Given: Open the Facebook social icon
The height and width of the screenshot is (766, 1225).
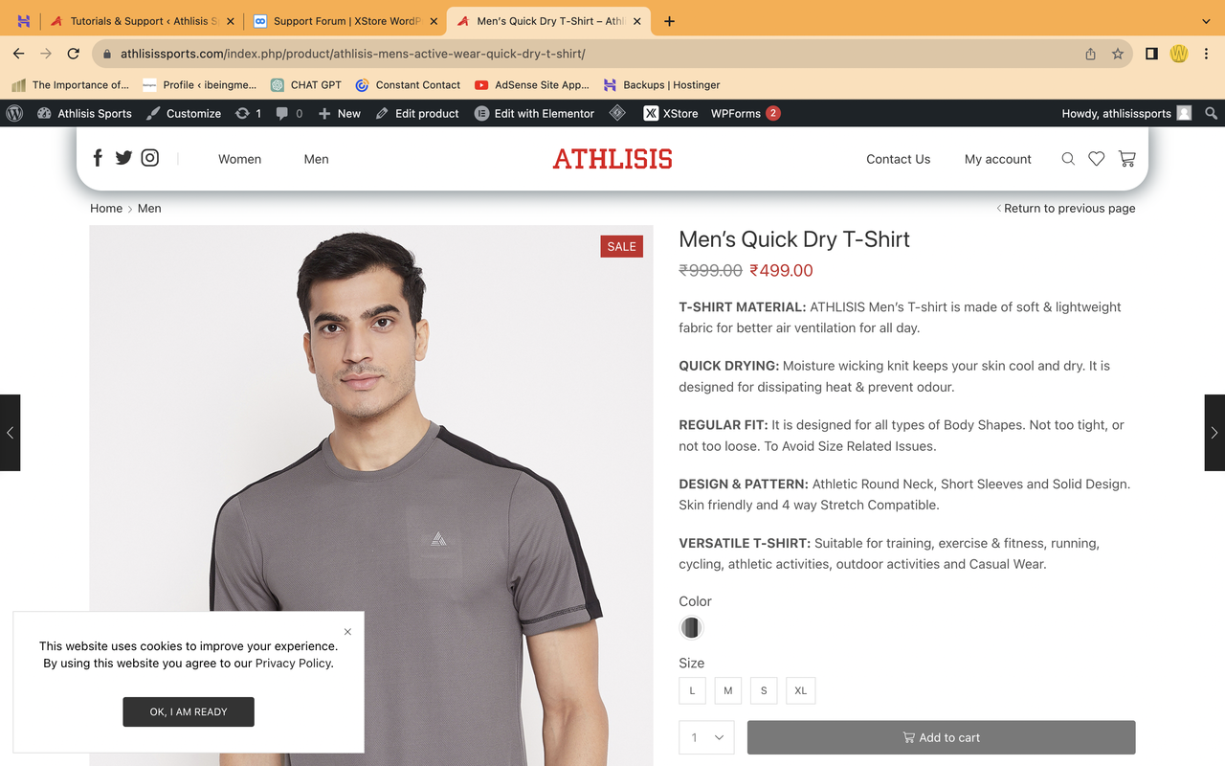Looking at the screenshot, I should (98, 158).
